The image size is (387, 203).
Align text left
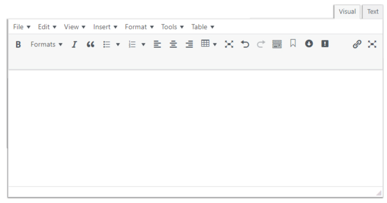157,44
